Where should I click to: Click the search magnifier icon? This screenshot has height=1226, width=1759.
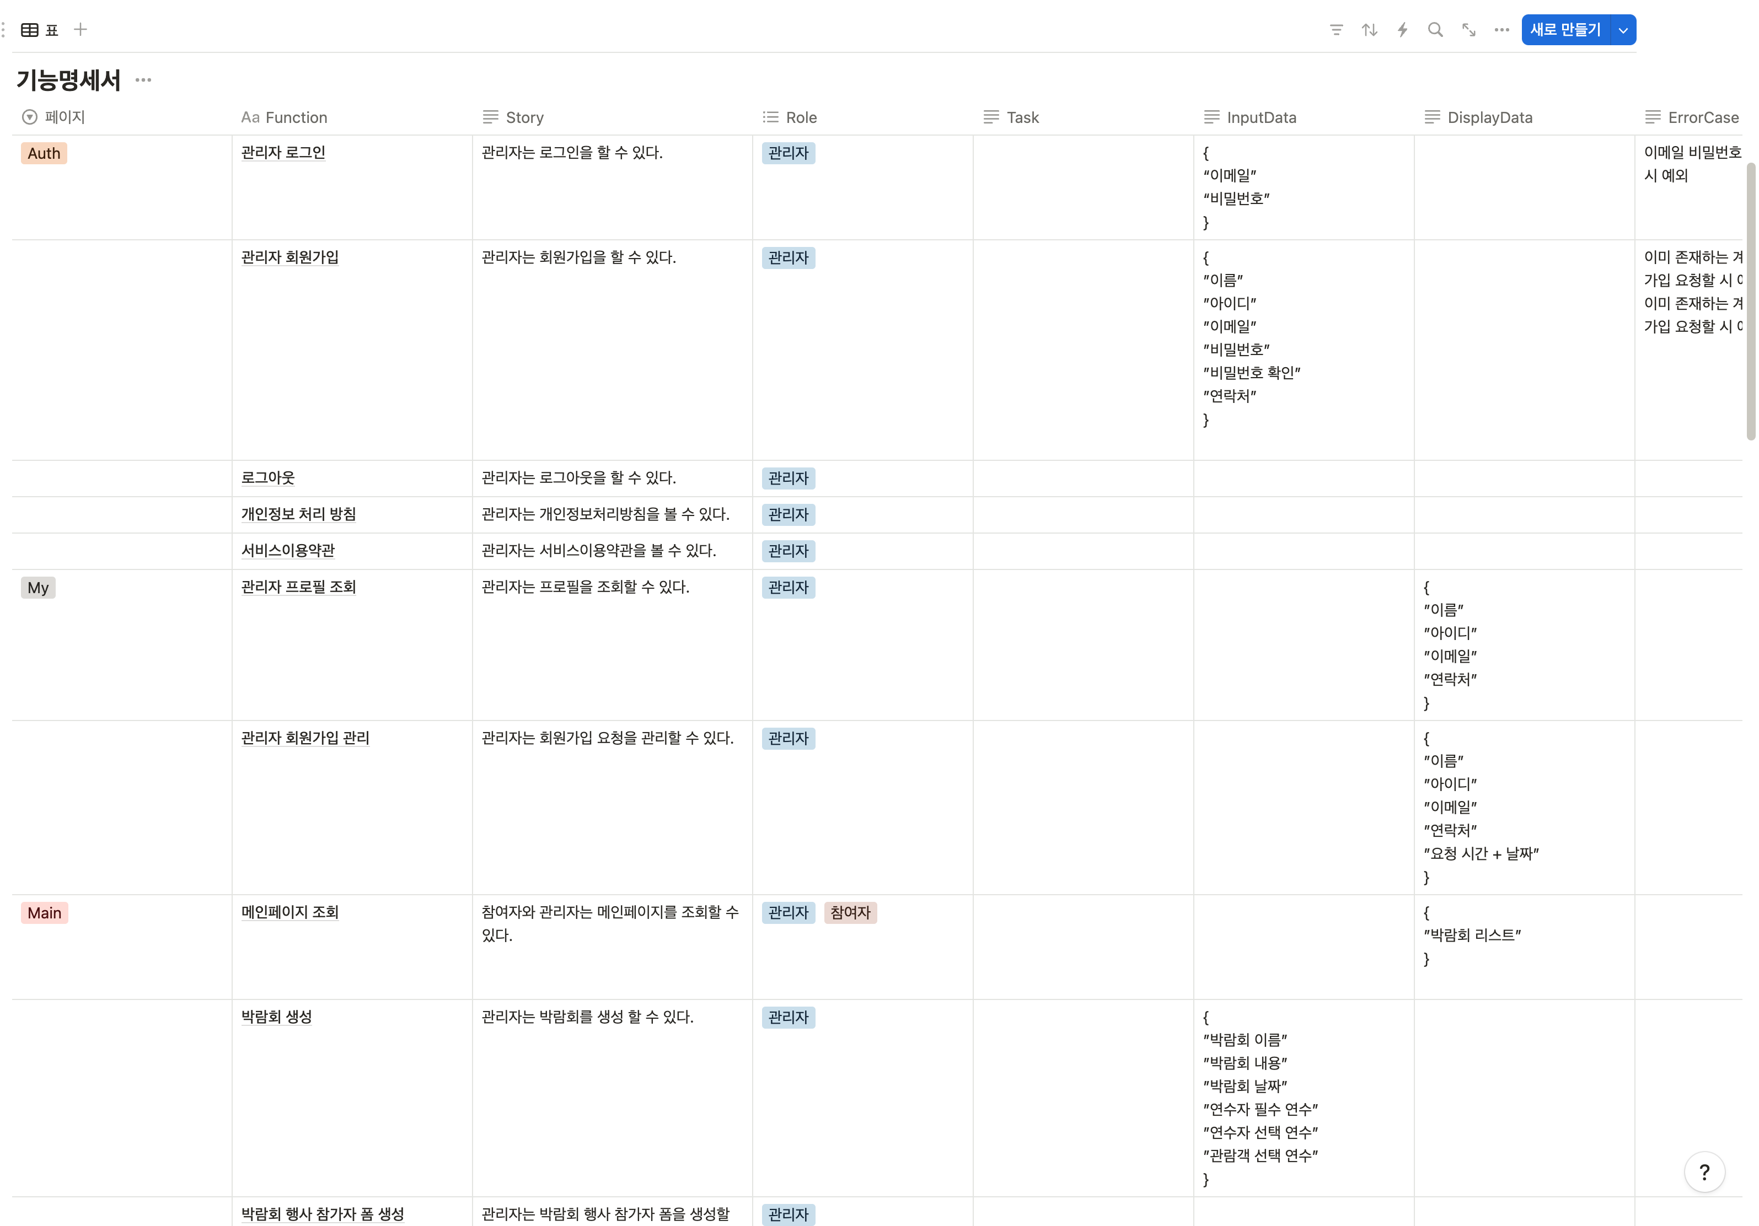[1435, 30]
